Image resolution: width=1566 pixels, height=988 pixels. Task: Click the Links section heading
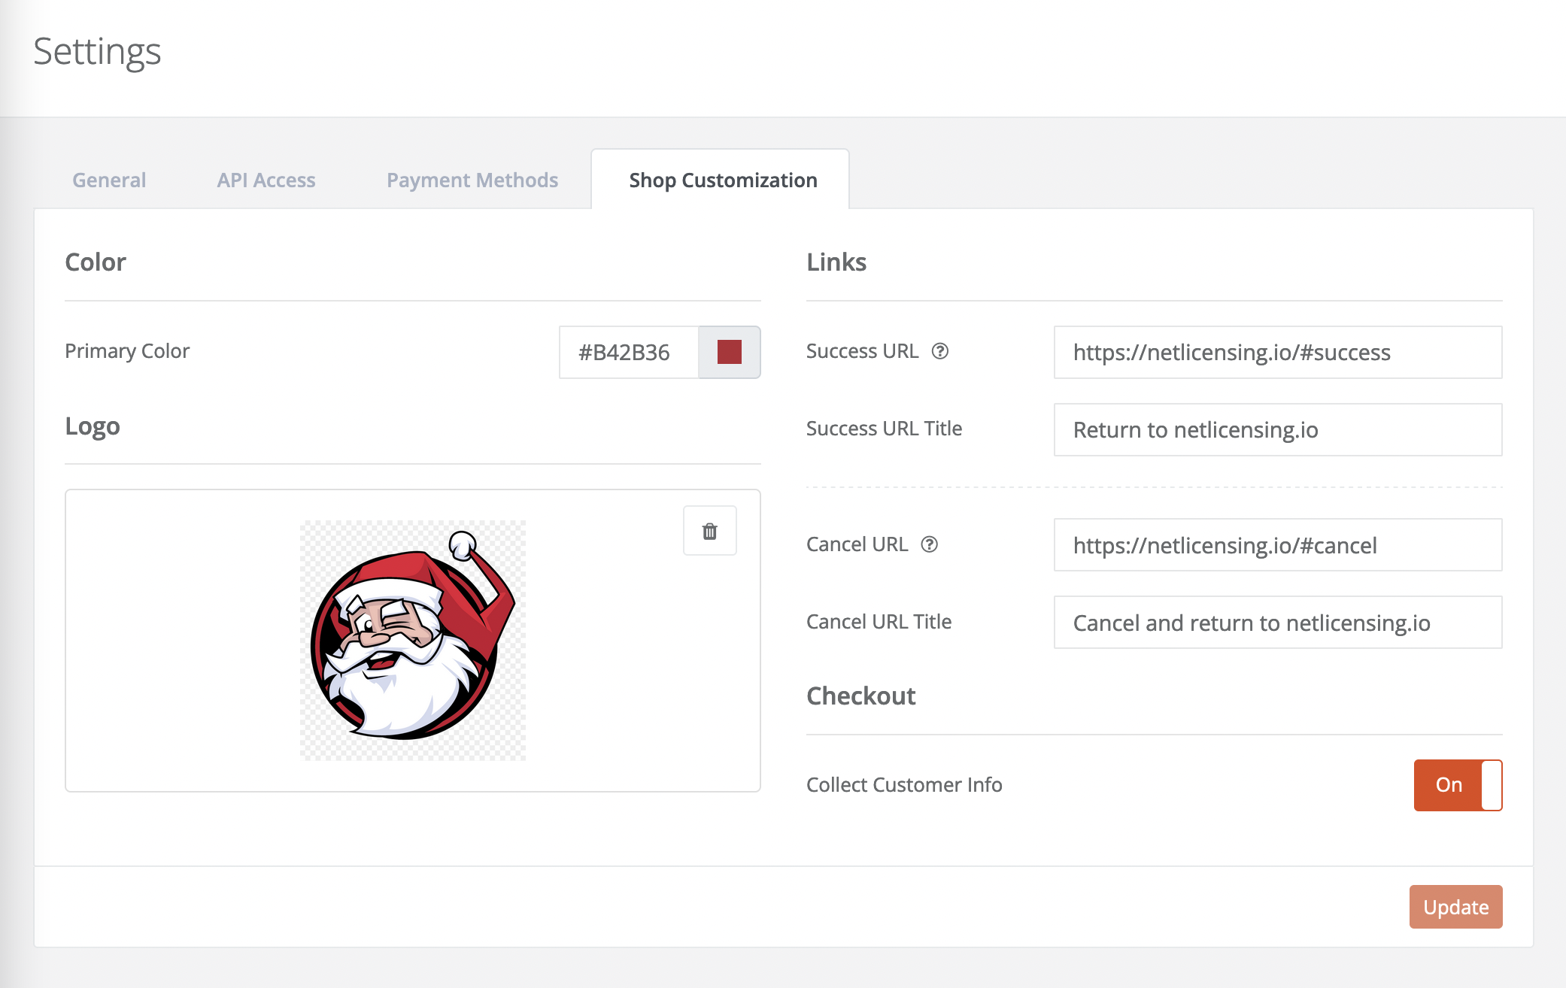point(836,262)
